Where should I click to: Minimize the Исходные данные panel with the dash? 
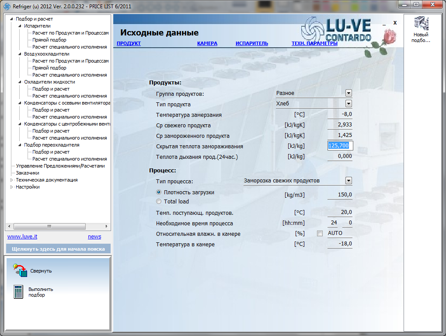pyautogui.click(x=384, y=25)
